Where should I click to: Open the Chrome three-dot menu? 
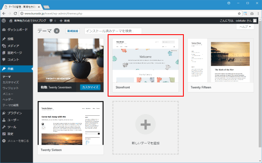pos(258,13)
